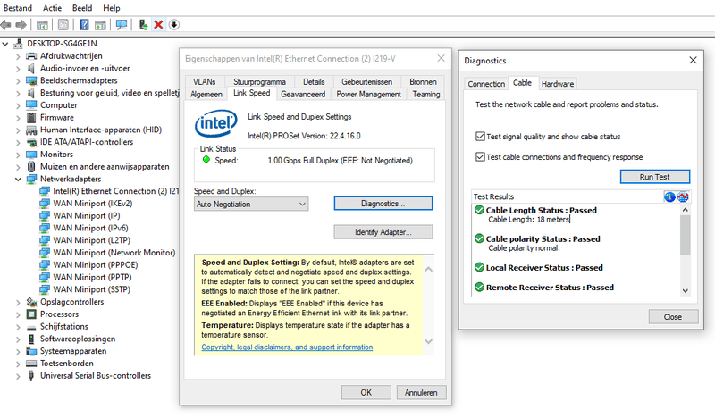Click the blue info icon in Test Results
The width and height of the screenshot is (715, 418).
[x=669, y=196]
